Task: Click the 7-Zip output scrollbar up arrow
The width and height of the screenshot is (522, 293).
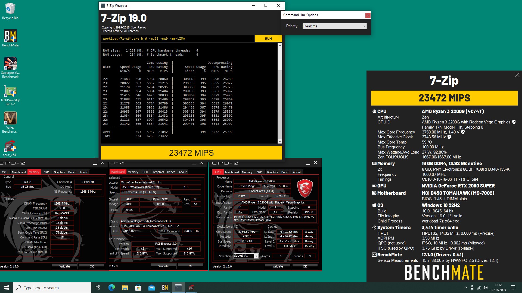Action: [x=280, y=45]
